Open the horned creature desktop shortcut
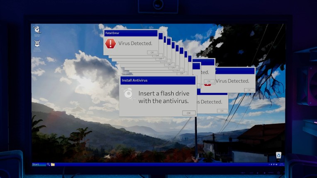The image size is (317, 178). tap(37, 43)
